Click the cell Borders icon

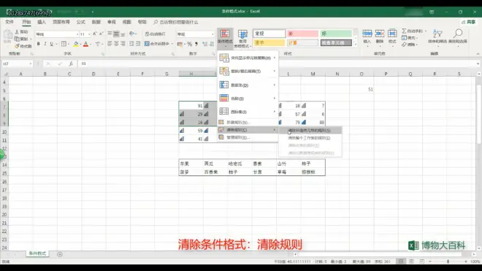64,44
